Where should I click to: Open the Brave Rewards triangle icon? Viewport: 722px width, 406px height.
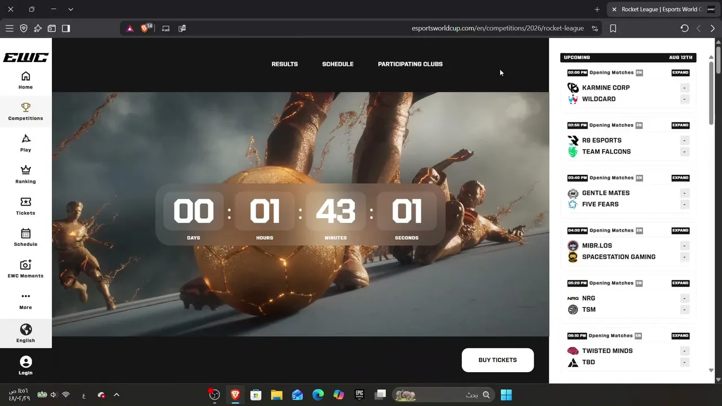pos(130,28)
